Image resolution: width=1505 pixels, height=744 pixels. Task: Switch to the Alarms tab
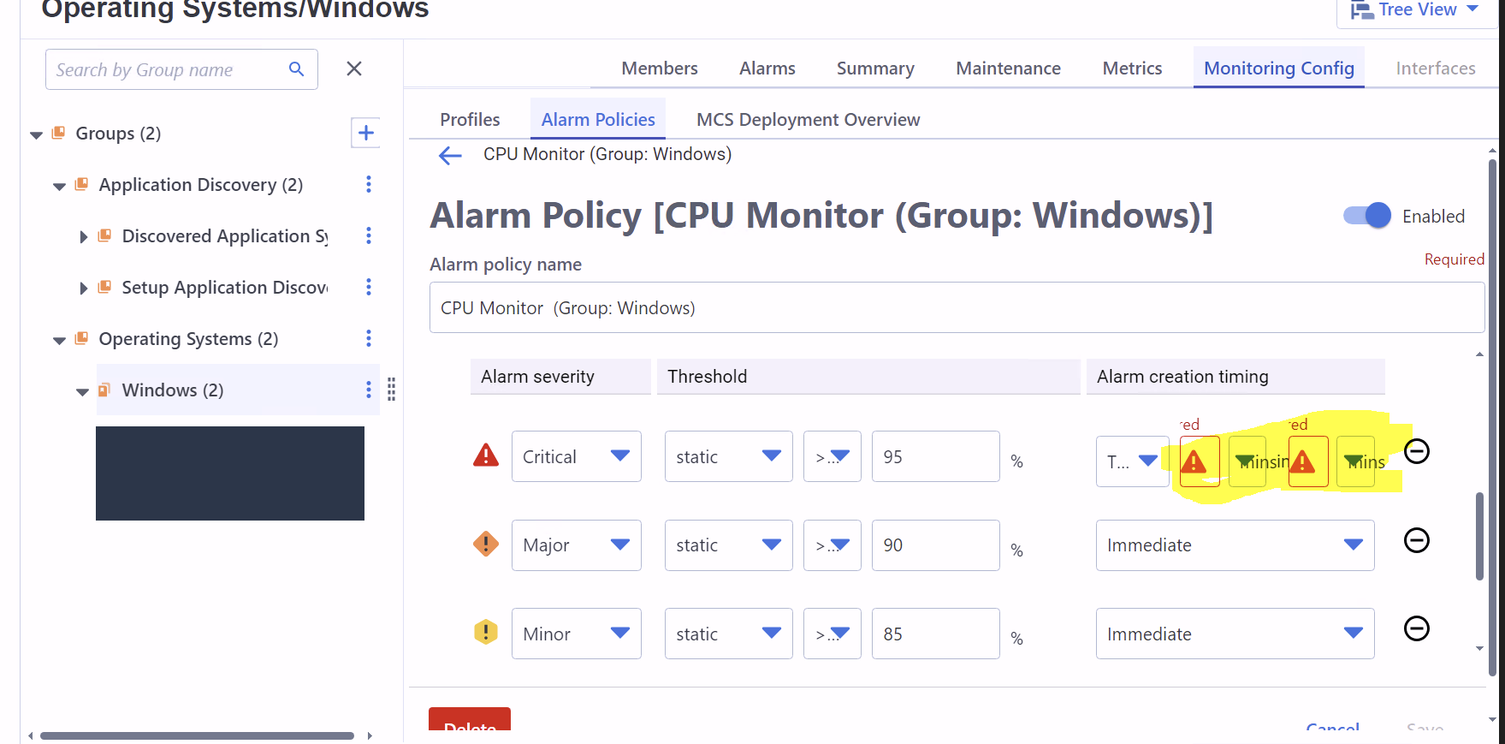[767, 68]
